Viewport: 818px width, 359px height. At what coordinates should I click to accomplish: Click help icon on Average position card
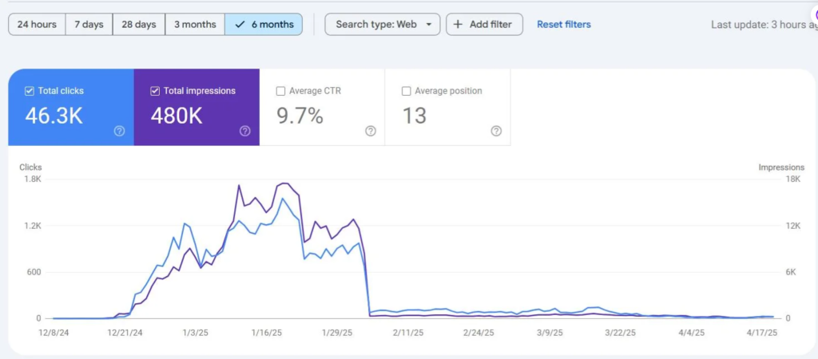click(496, 132)
